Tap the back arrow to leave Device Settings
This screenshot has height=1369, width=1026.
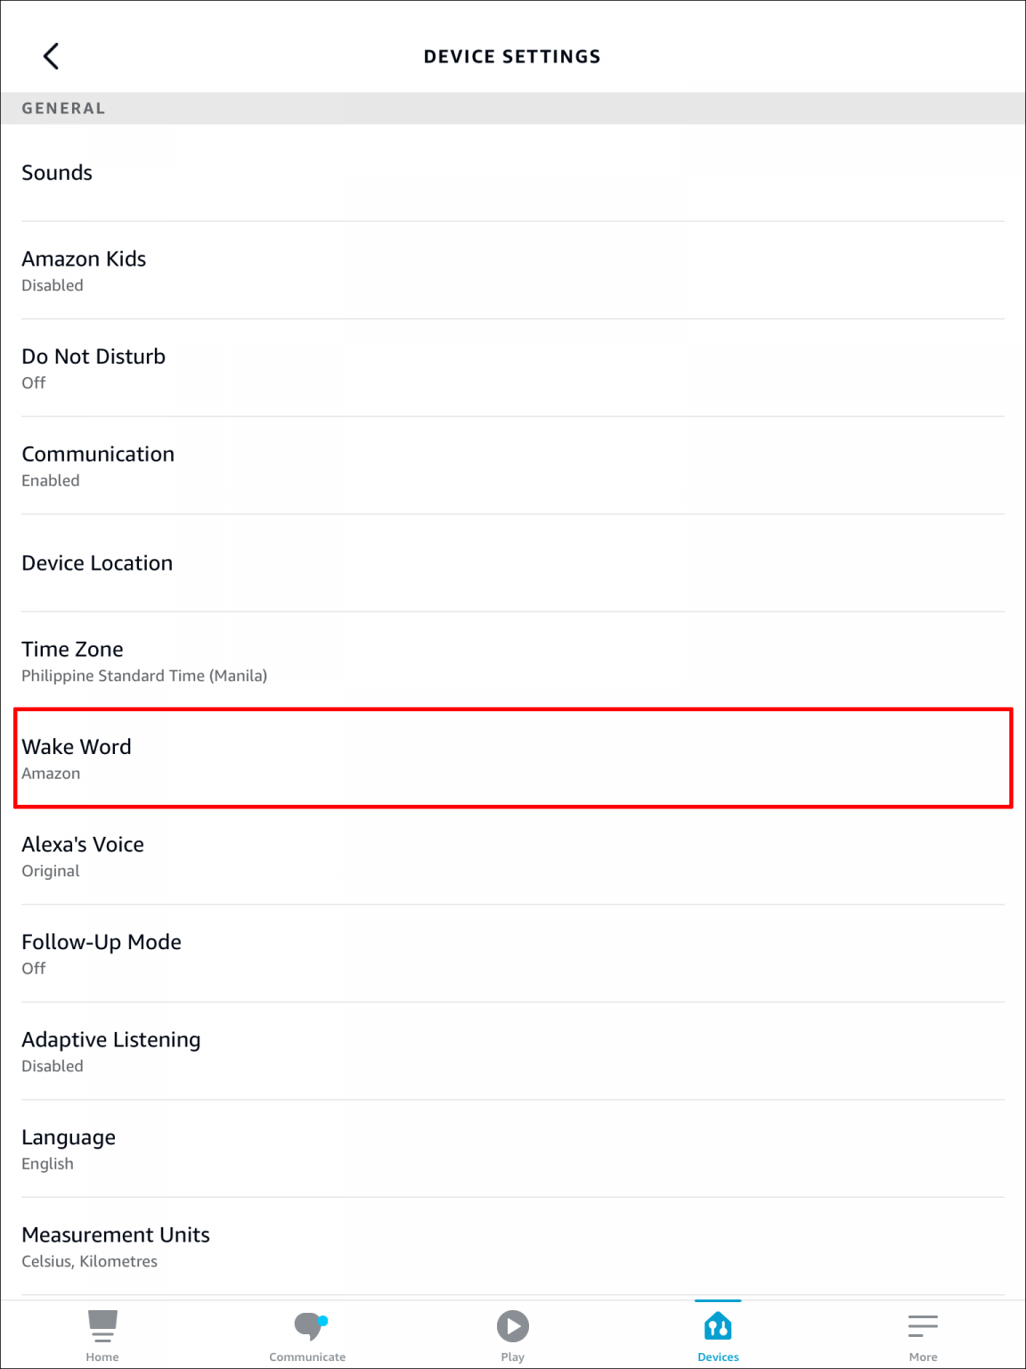pyautogui.click(x=51, y=55)
